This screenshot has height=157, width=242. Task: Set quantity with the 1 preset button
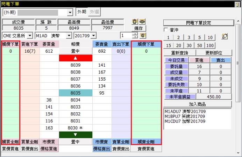point(168,37)
